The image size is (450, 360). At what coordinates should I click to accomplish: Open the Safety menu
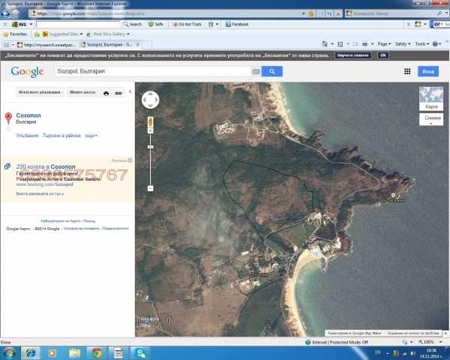(403, 44)
